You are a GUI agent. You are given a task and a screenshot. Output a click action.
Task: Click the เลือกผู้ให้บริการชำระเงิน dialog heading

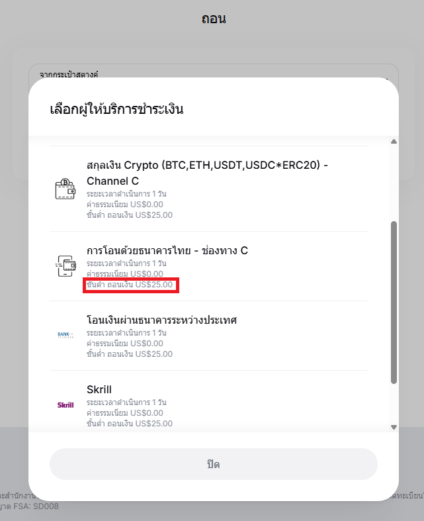[116, 109]
